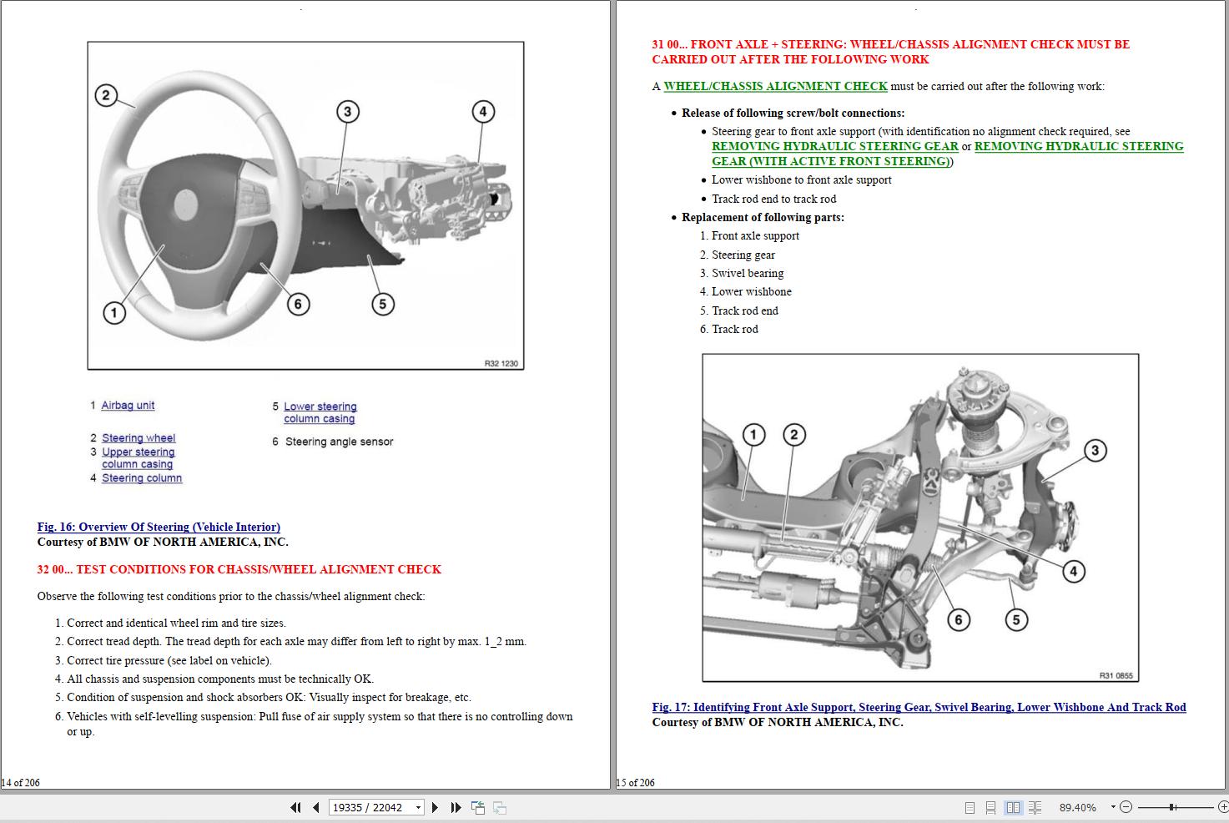This screenshot has height=823, width=1229.
Task: Open the Steering column link
Action: 142,478
